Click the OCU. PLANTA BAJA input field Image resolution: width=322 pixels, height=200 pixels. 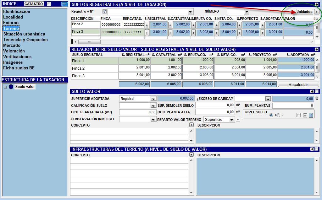[137, 112]
